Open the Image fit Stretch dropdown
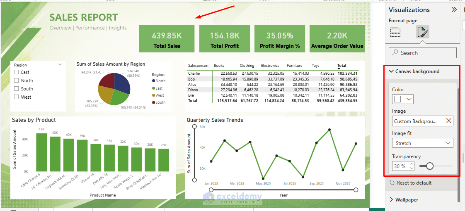Screen dimensions: 465x211 [423, 143]
